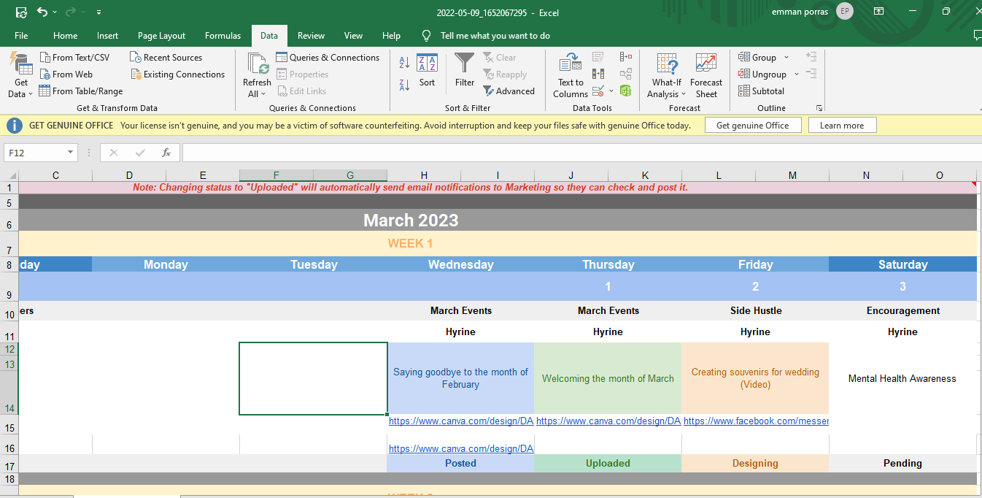This screenshot has width=982, height=498.
Task: Click the Ungroup icon
Action: 744,74
